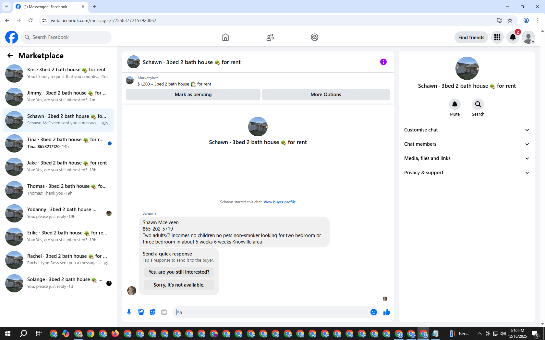Open Windows taskbar search
The image size is (545, 340).
click(x=23, y=334)
